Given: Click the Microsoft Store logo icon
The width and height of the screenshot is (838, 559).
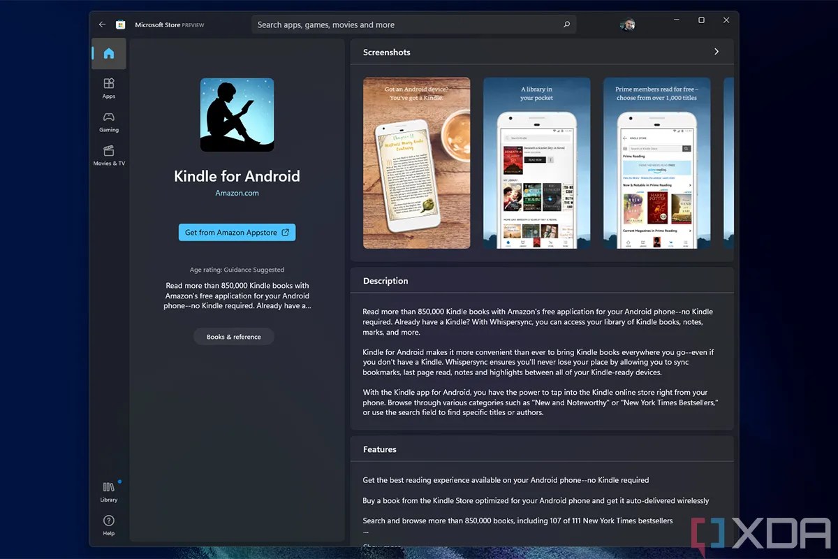Looking at the screenshot, I should point(121,24).
